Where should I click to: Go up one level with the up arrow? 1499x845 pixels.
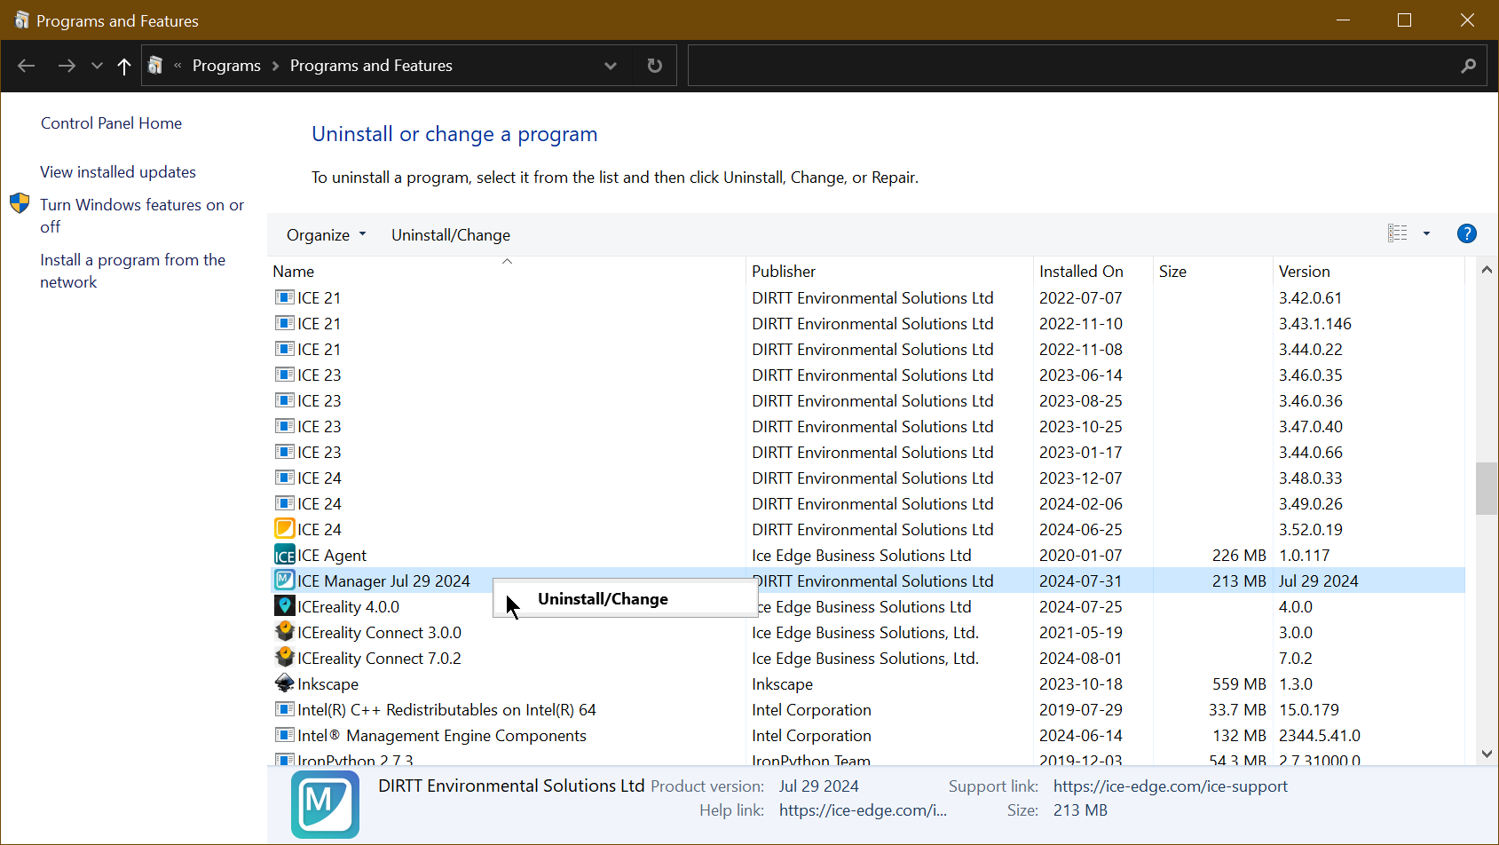[x=124, y=66]
